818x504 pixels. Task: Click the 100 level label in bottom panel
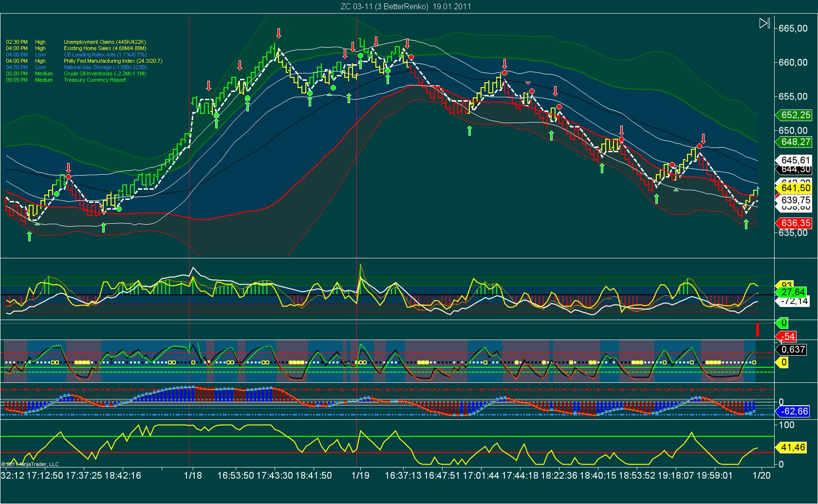(x=787, y=425)
